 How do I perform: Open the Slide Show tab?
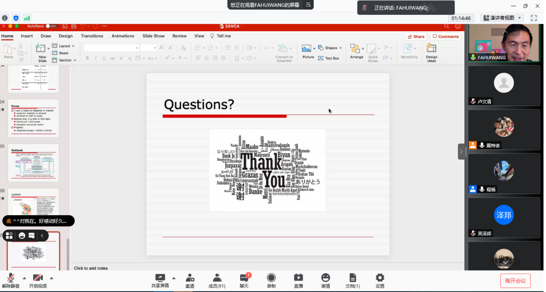point(153,36)
